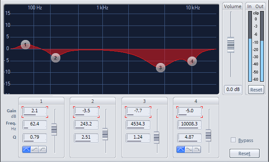This screenshot has width=269, height=162.
Task: Click EQ node 1 on the graph
Action: click(25, 45)
